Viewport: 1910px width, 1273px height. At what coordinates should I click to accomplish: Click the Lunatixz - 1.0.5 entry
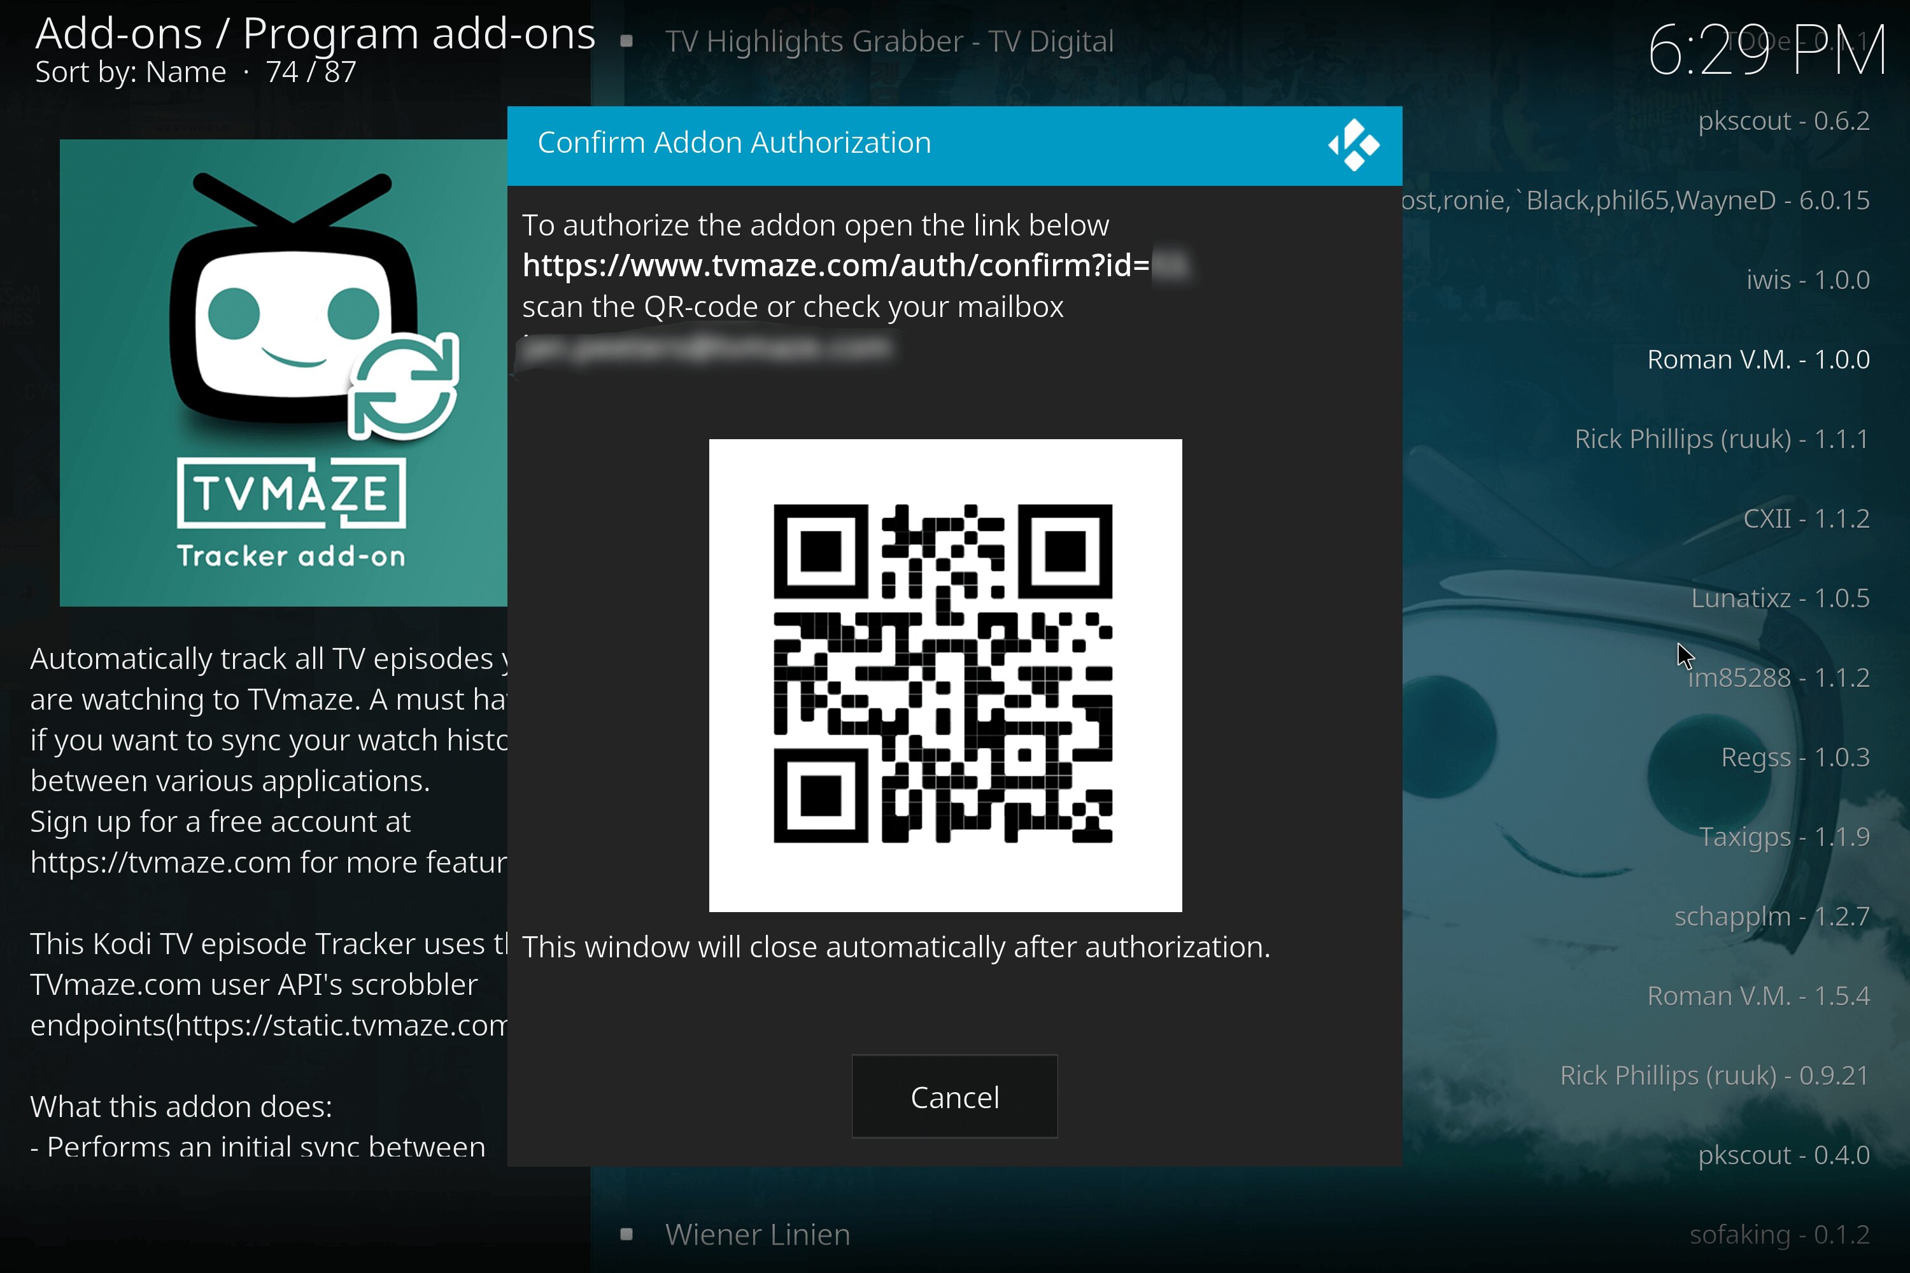pos(1780,598)
